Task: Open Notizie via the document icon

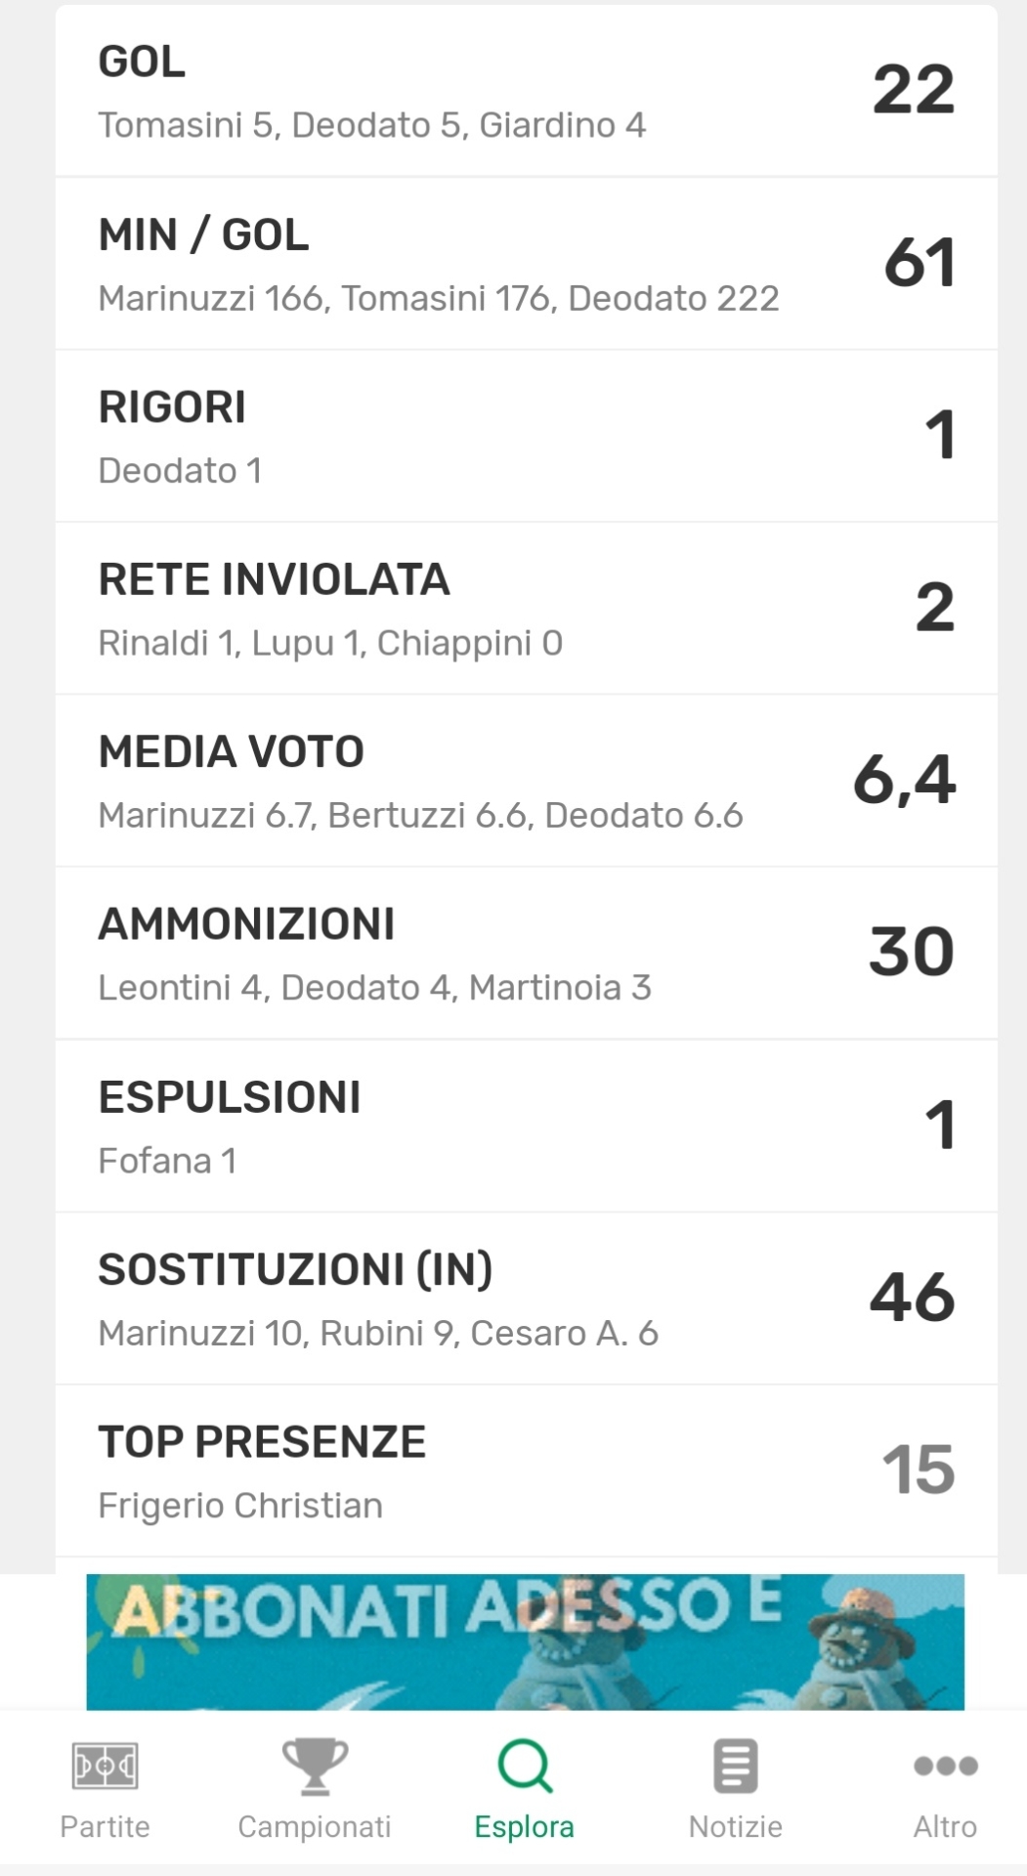Action: click(x=736, y=1766)
